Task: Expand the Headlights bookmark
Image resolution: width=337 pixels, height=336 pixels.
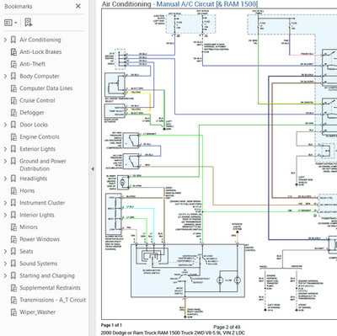Action: [5, 179]
